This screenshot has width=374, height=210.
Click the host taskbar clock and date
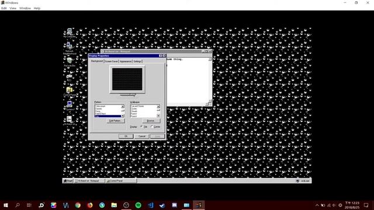click(352, 205)
